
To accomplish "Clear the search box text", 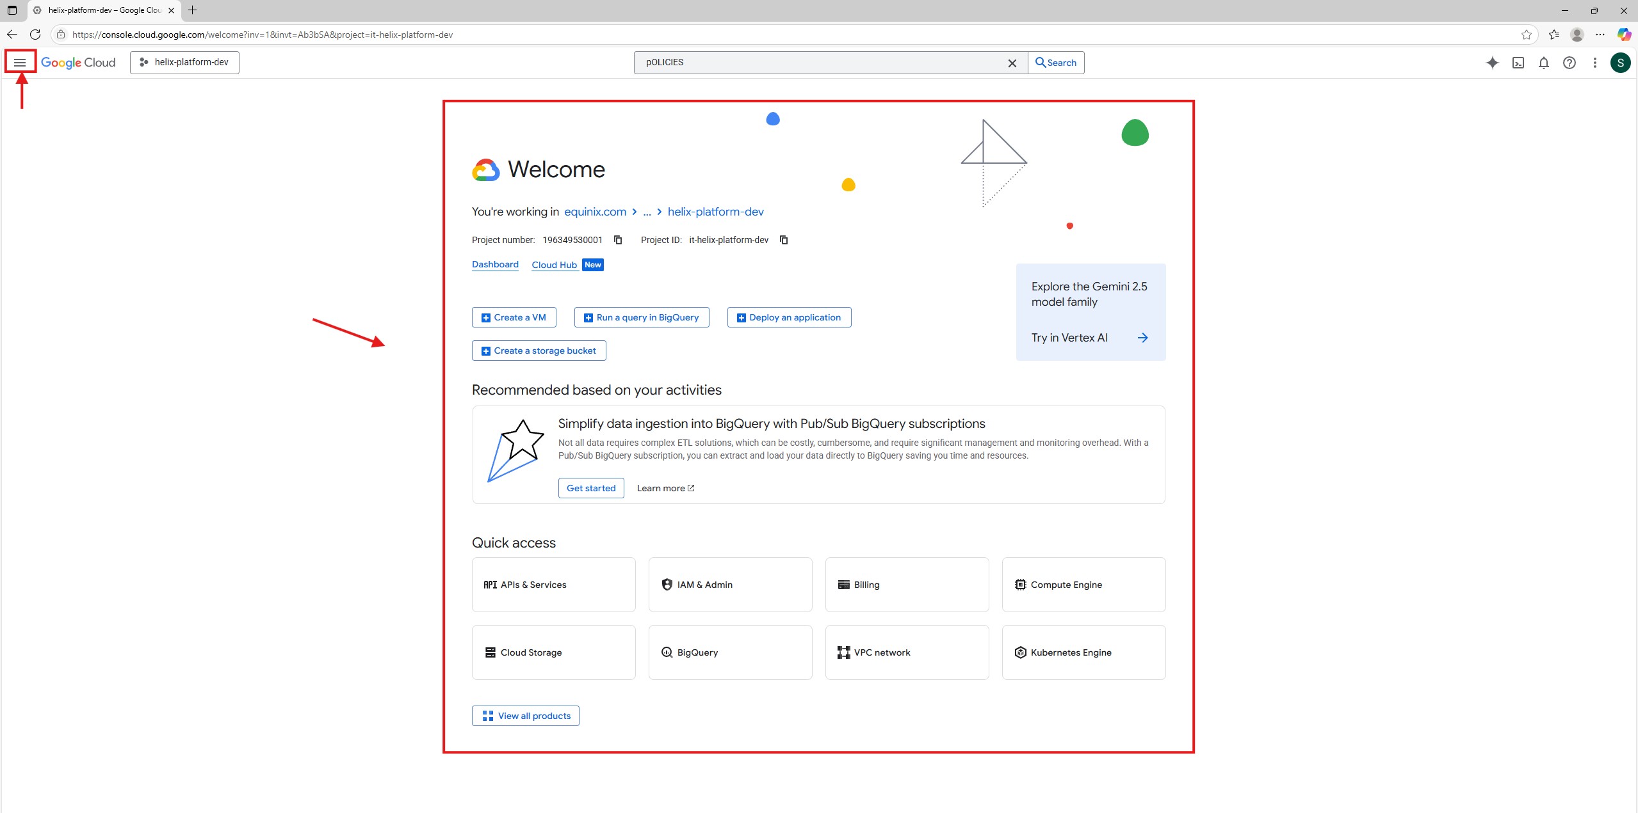I will pos(1012,63).
